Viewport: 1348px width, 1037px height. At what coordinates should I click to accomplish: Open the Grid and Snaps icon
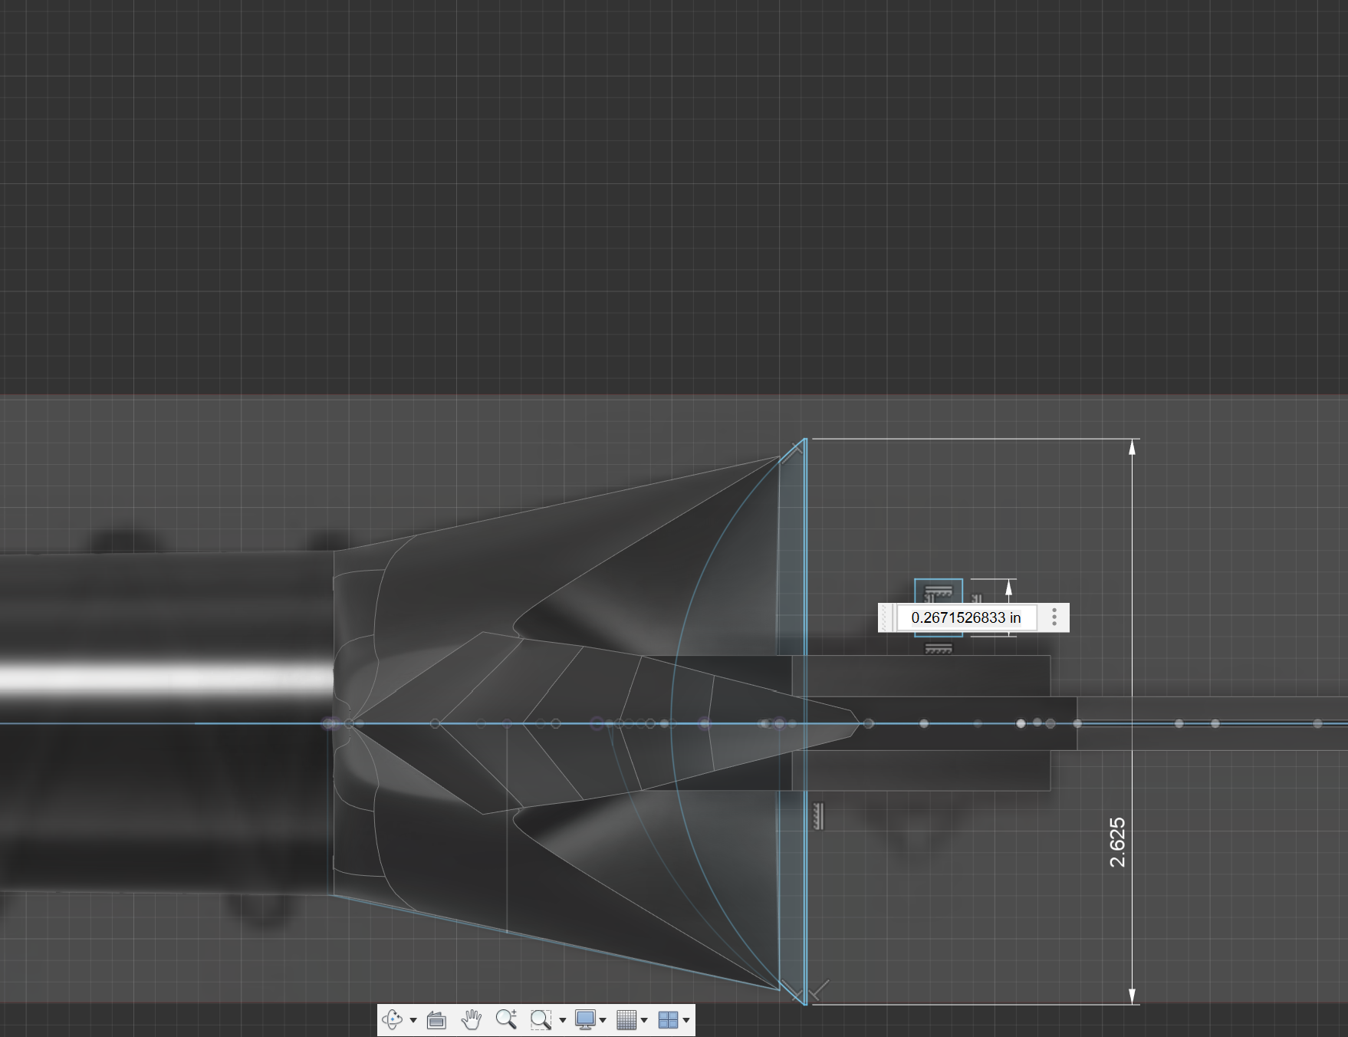tap(626, 1019)
